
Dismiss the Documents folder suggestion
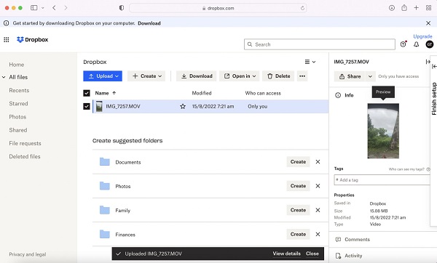click(x=318, y=162)
